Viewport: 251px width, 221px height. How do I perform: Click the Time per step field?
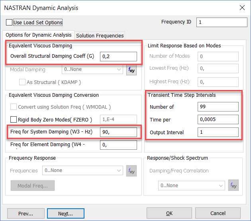218,119
